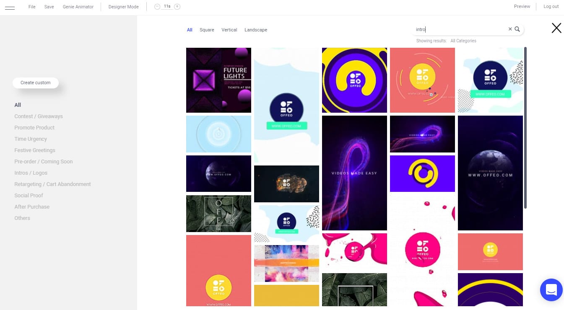Click Save in the top bar

click(x=49, y=7)
